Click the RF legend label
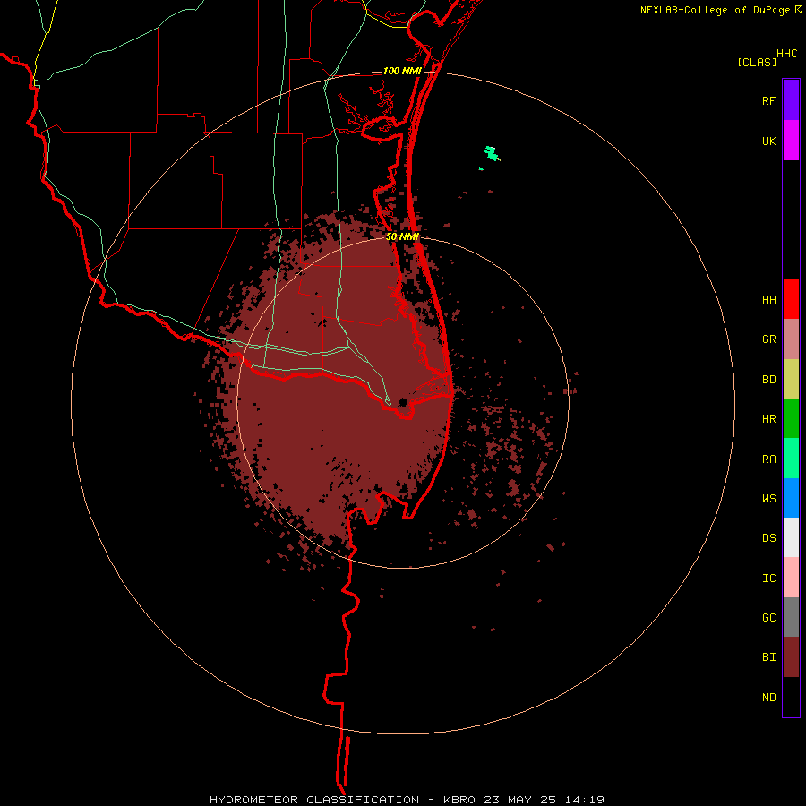 (x=768, y=101)
